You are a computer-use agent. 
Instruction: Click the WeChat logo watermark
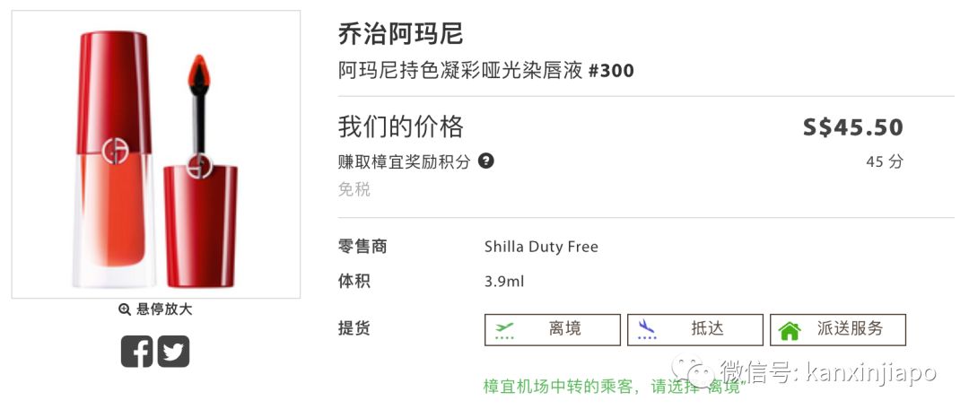698,372
